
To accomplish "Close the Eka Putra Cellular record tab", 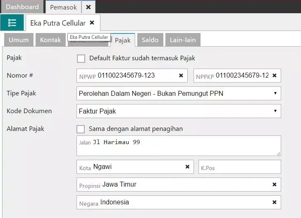I will coord(92,23).
